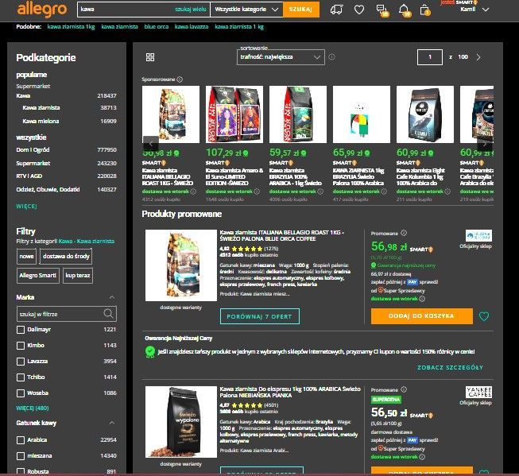Open ZOBACZ SZCZEGÓŁY guarantee link
This screenshot has height=476, width=519.
450,367
